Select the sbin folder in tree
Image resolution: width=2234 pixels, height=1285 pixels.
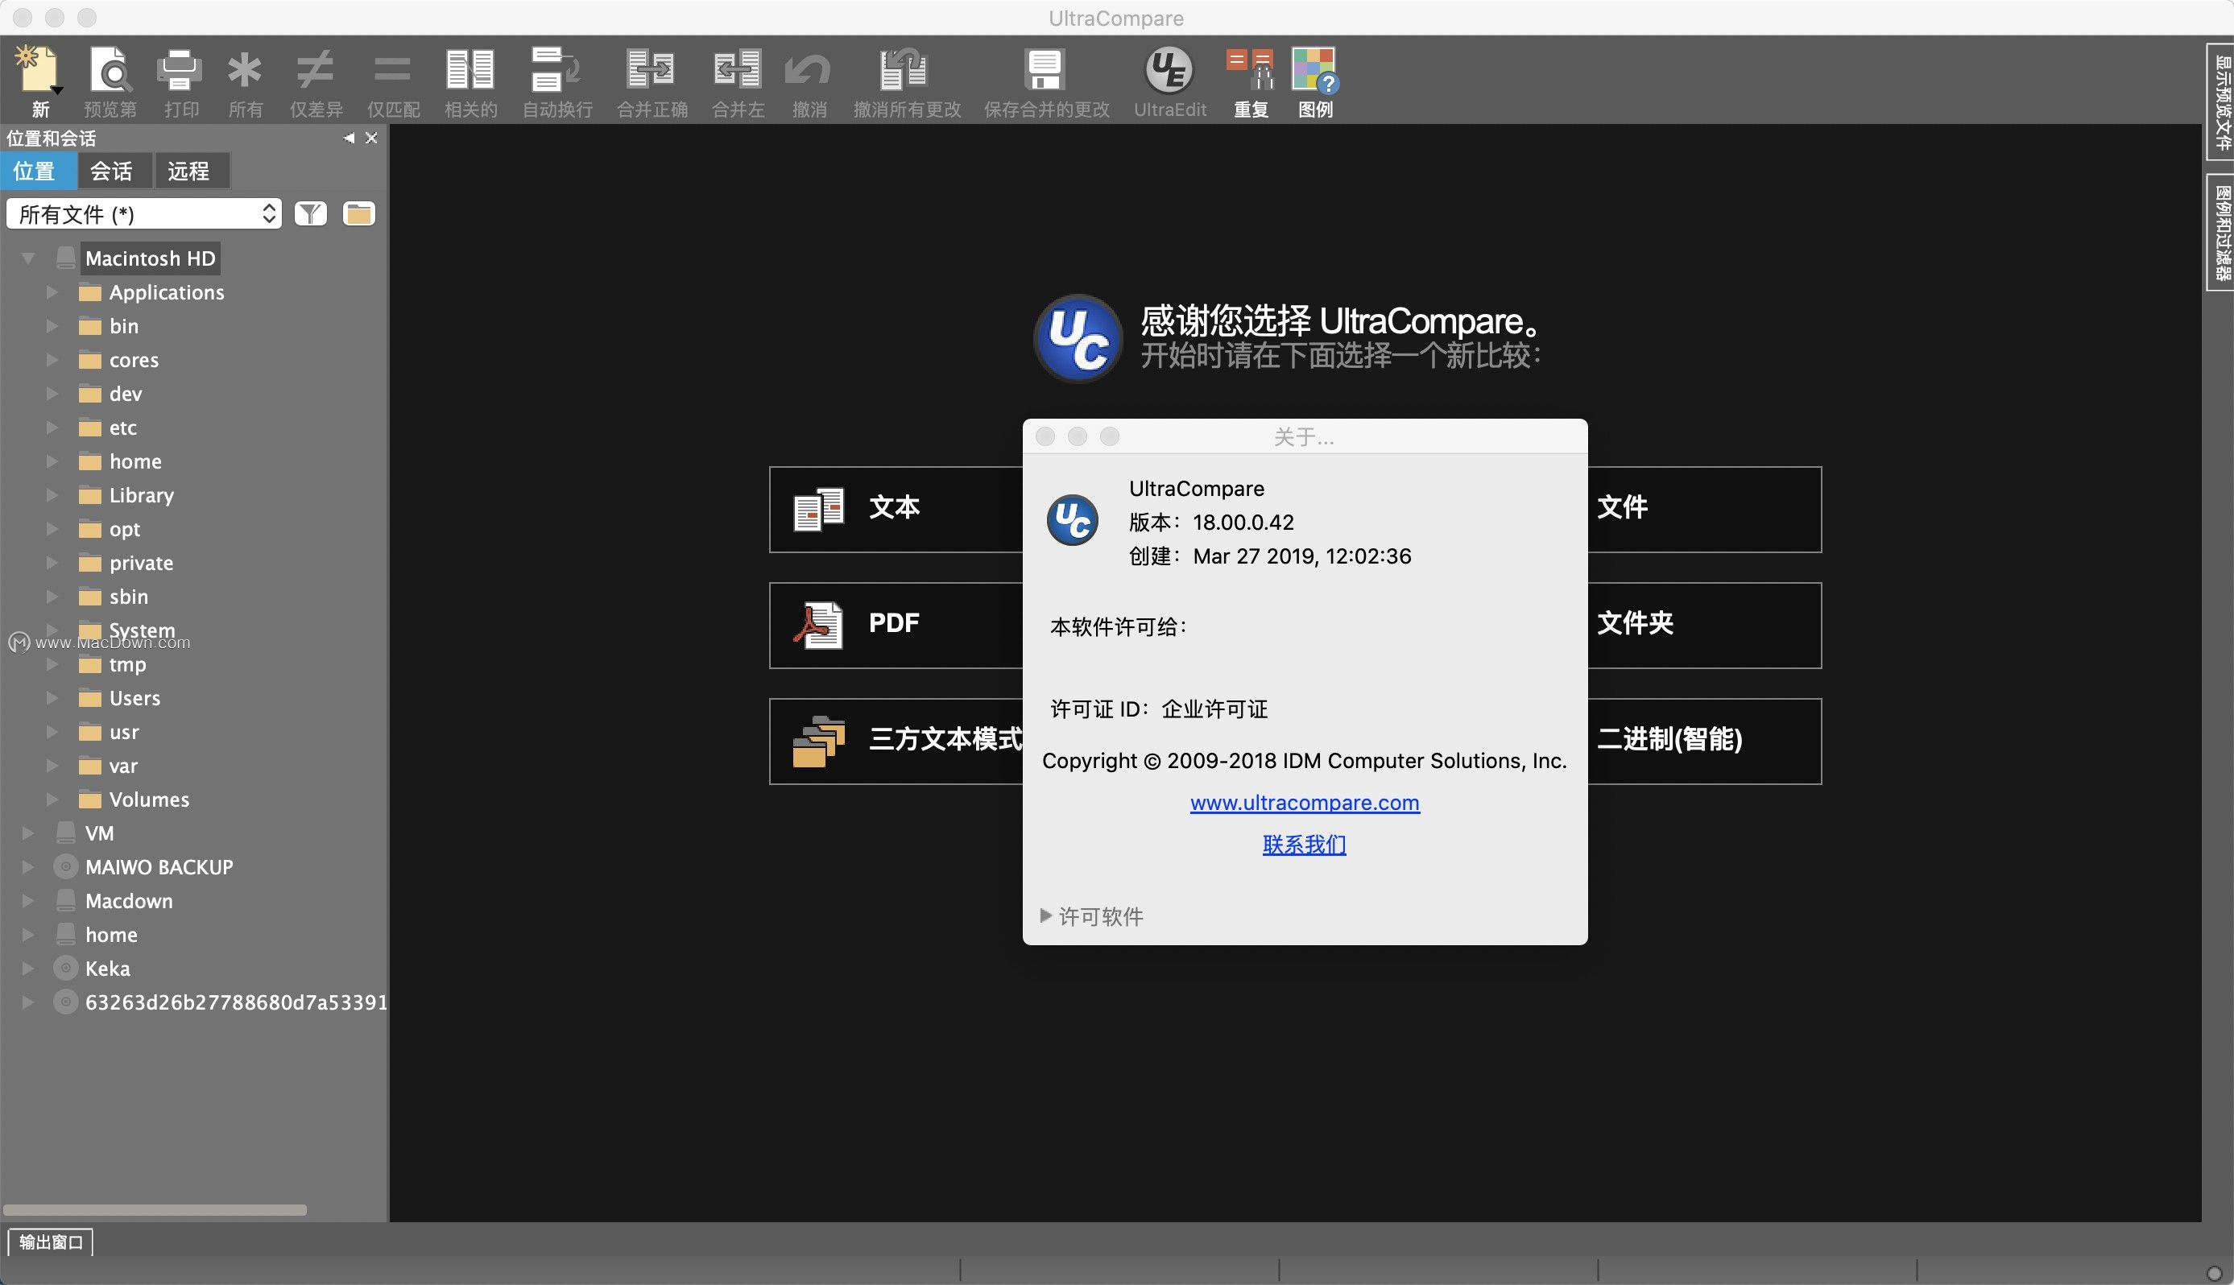click(128, 597)
